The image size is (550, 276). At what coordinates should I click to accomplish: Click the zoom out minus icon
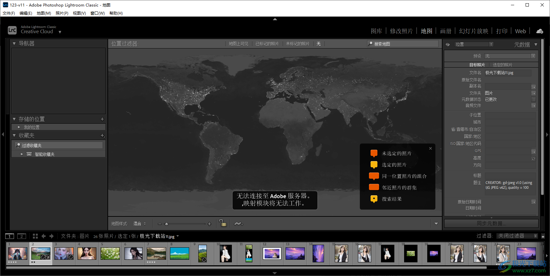click(x=160, y=224)
